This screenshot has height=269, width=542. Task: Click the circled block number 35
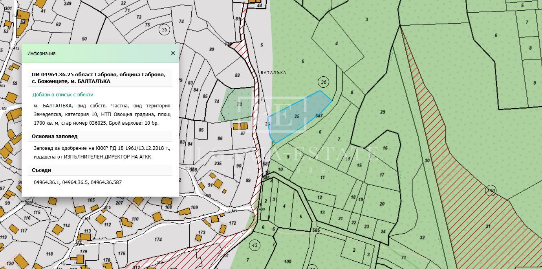164,29
